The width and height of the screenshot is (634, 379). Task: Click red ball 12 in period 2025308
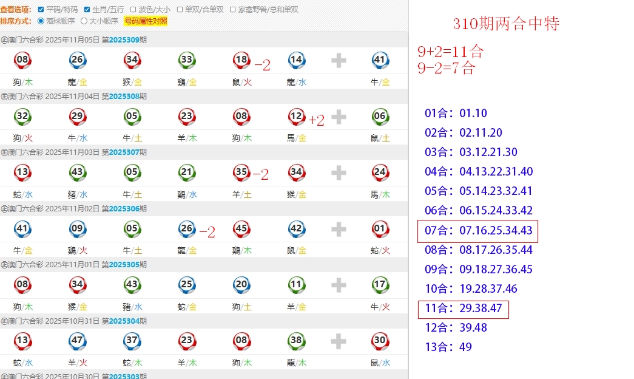tap(296, 117)
